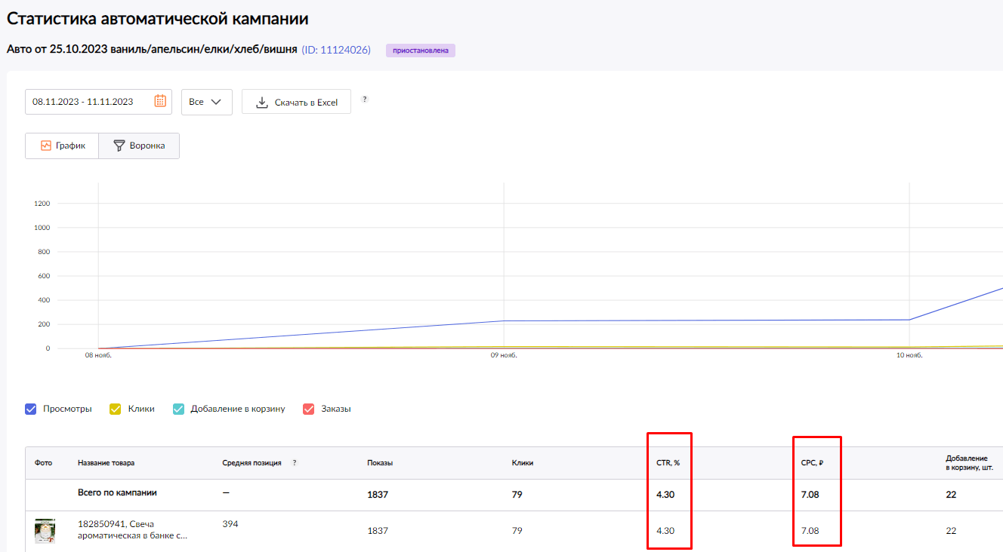Viewport: 1003px width, 552px height.
Task: Click 79 clicks in the Свеча product row
Action: point(517,531)
